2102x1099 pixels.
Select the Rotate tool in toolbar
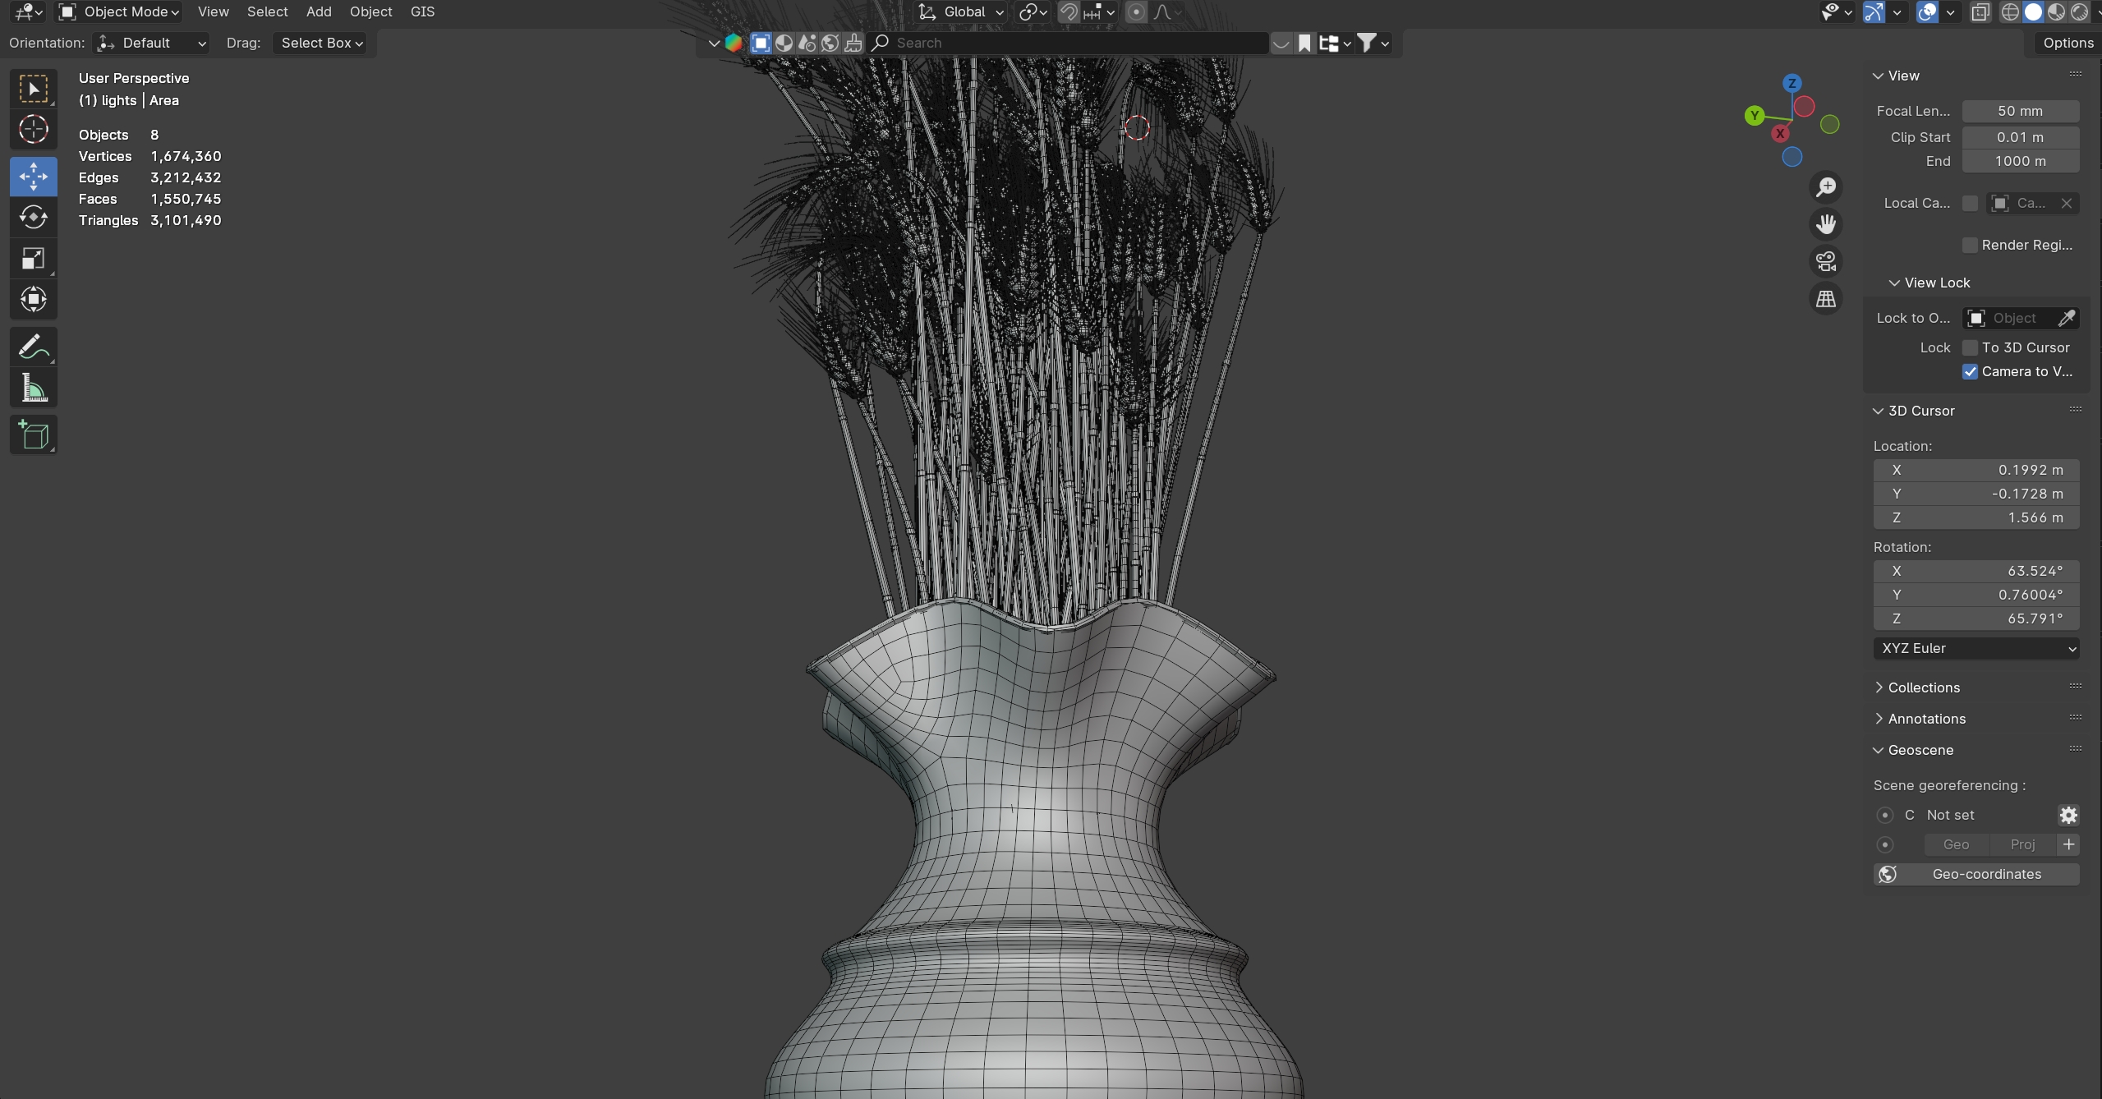[x=33, y=218]
